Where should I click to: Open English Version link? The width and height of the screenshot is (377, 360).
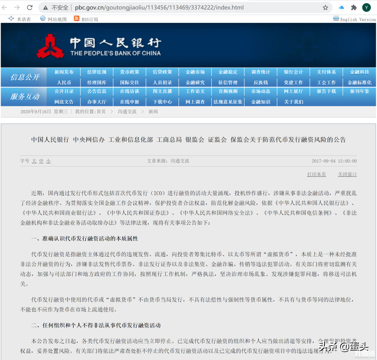click(x=358, y=19)
